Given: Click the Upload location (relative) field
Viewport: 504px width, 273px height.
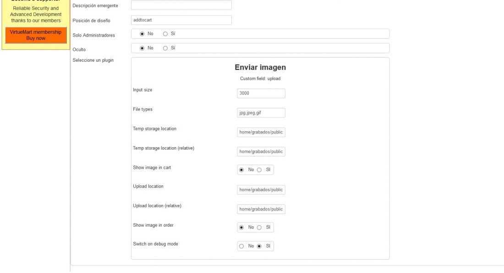Looking at the screenshot, I should click(261, 209).
